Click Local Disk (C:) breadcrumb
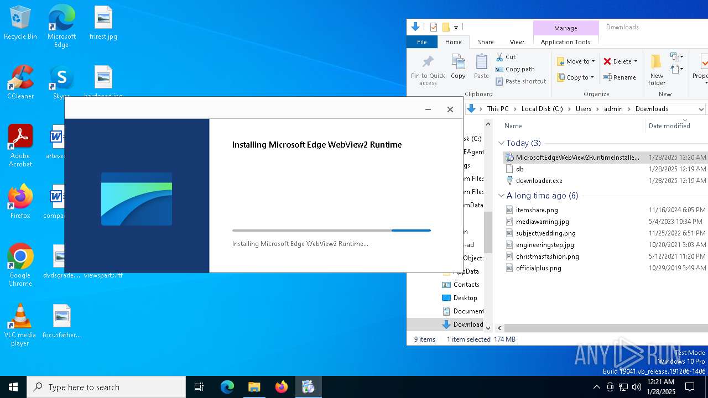This screenshot has height=398, width=708. (542, 109)
